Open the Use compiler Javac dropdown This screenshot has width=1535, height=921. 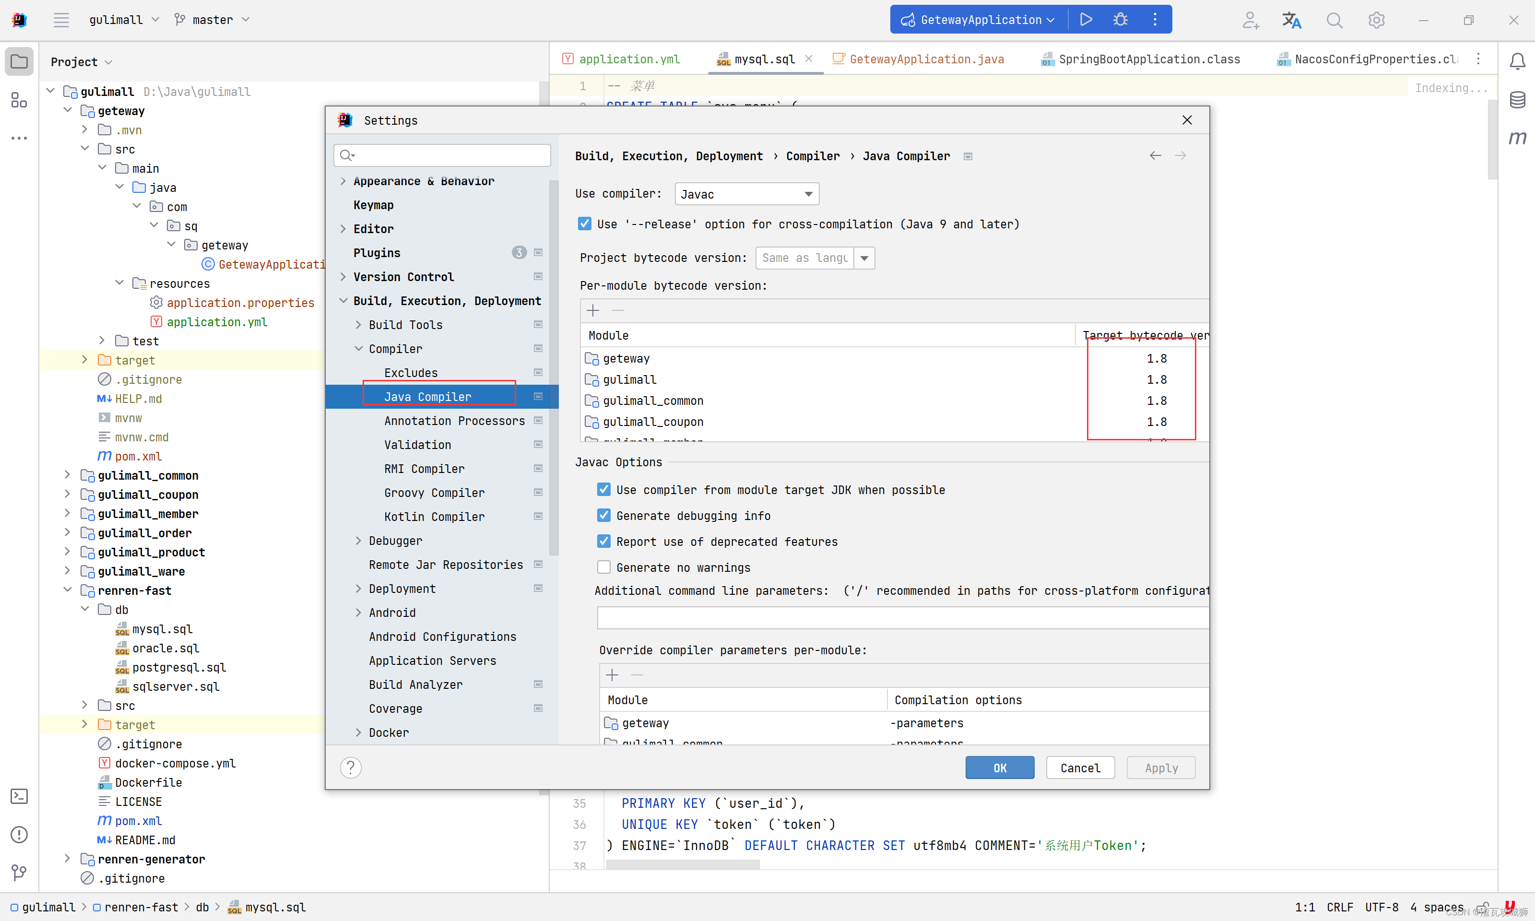(x=746, y=194)
